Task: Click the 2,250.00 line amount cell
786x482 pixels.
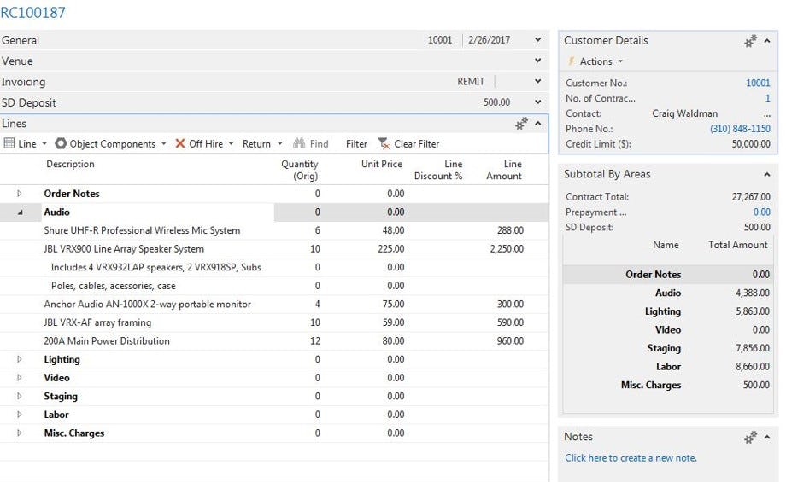Action: 507,249
